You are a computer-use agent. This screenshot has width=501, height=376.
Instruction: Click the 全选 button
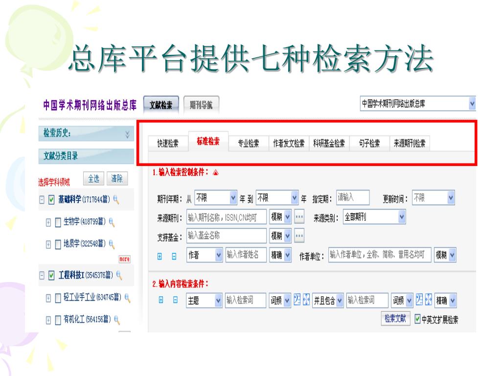[93, 178]
